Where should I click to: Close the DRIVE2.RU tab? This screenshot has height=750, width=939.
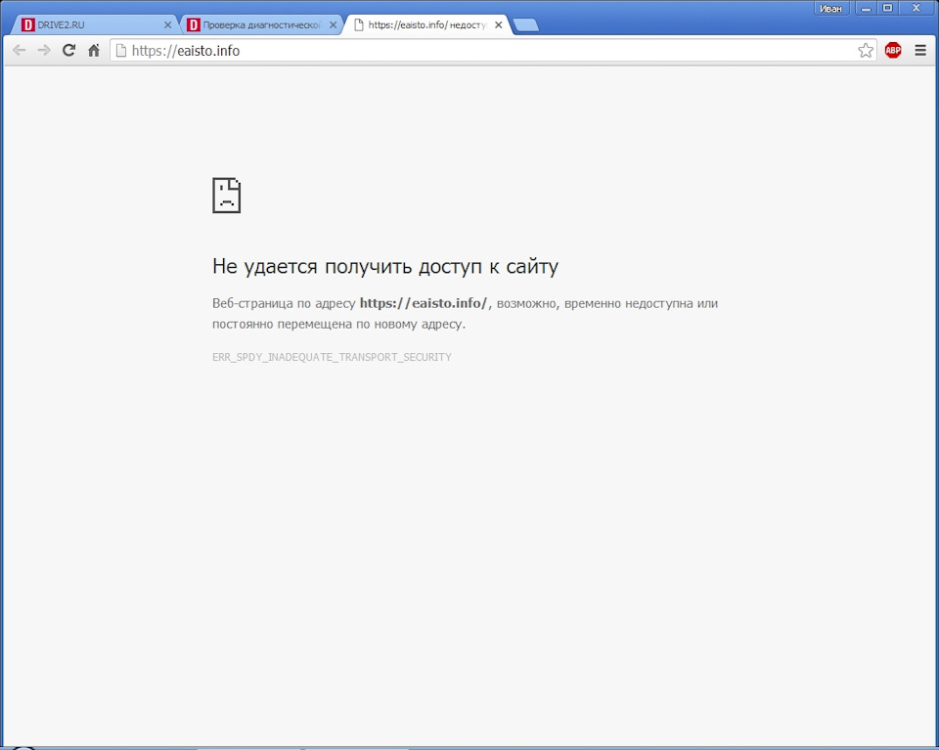tap(167, 24)
